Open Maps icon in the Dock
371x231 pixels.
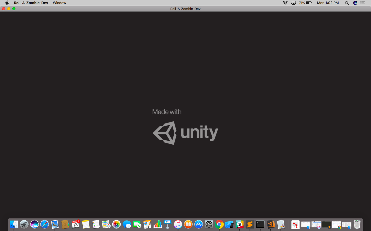(106, 224)
